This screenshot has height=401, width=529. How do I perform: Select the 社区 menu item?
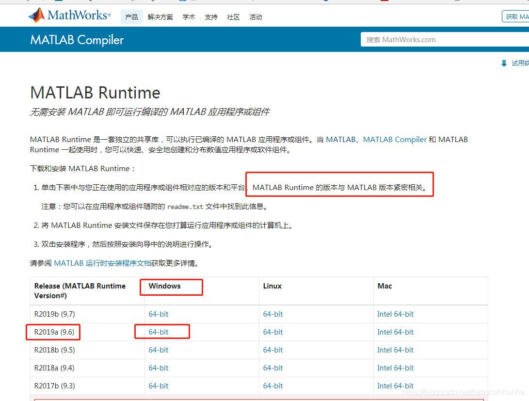(233, 17)
